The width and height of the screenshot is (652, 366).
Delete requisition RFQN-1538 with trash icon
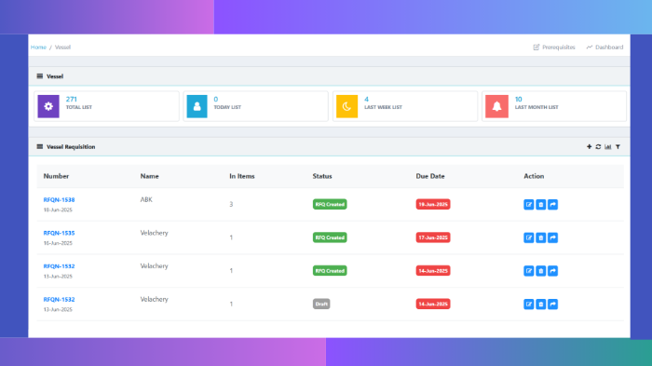point(540,204)
